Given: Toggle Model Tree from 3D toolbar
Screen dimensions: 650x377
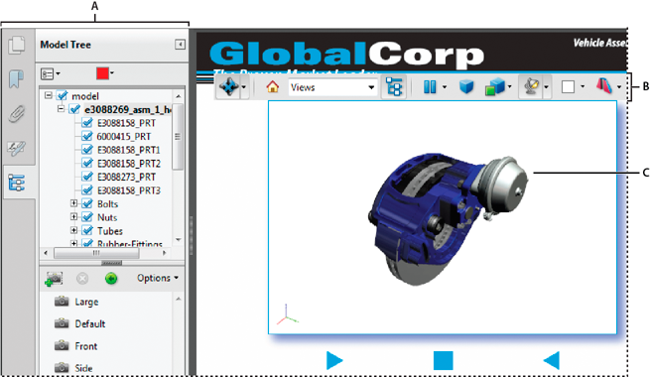Looking at the screenshot, I should click(x=394, y=87).
